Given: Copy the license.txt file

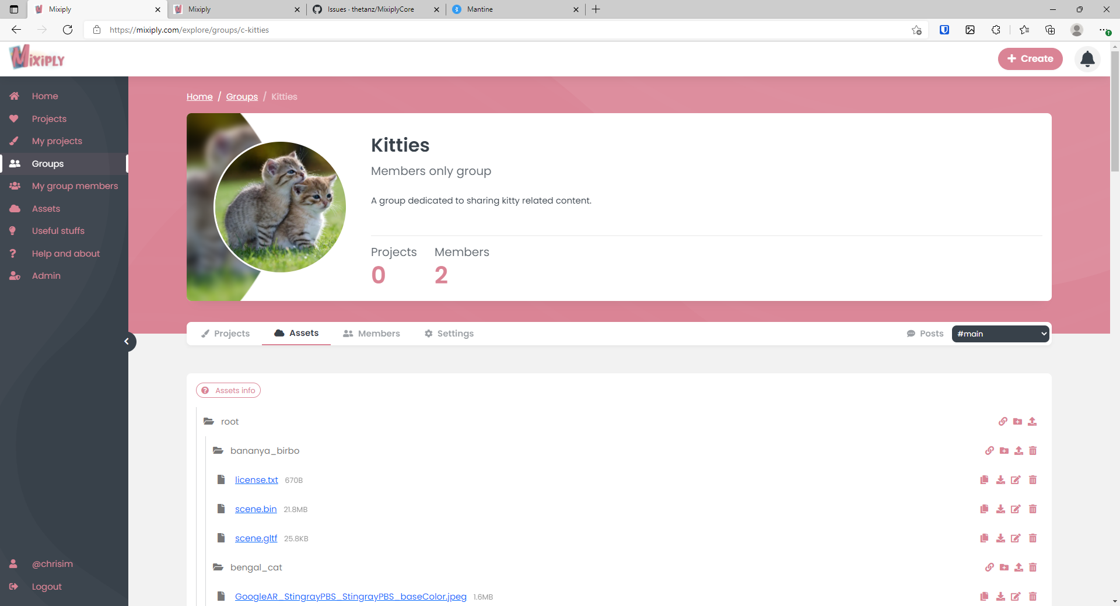Looking at the screenshot, I should click(984, 479).
